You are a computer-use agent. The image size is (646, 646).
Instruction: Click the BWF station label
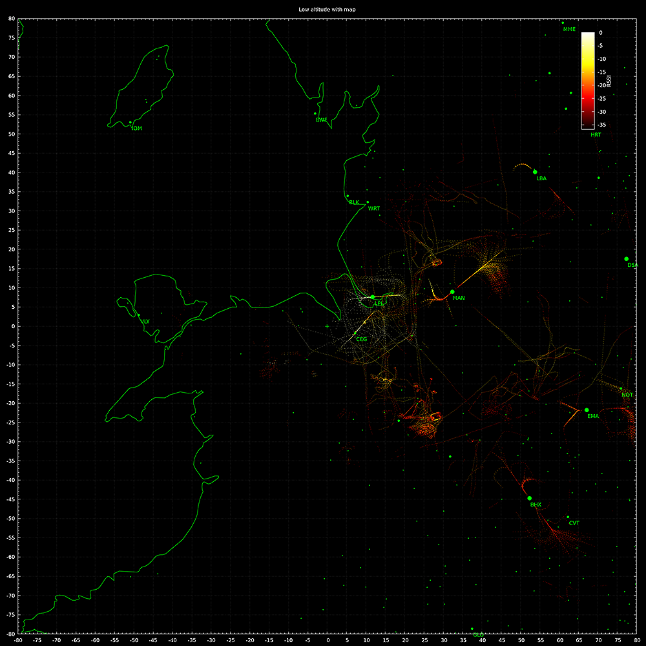pos(321,120)
